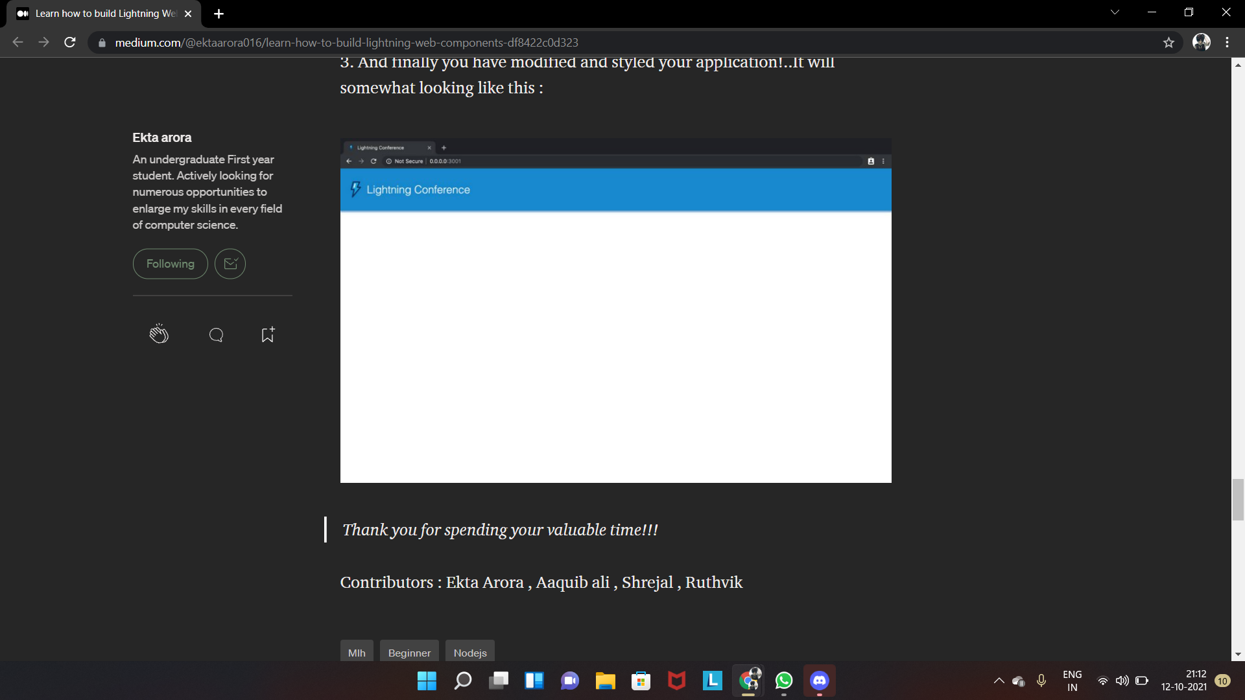Click the address bar URL
Viewport: 1245px width, 700px height.
[346, 43]
